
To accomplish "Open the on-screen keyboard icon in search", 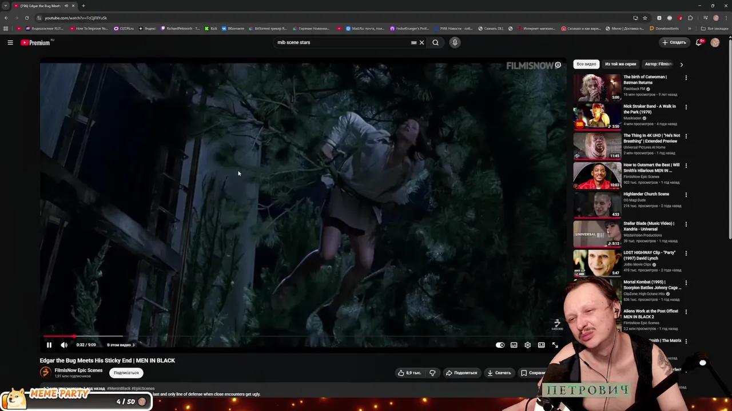I will [x=414, y=42].
